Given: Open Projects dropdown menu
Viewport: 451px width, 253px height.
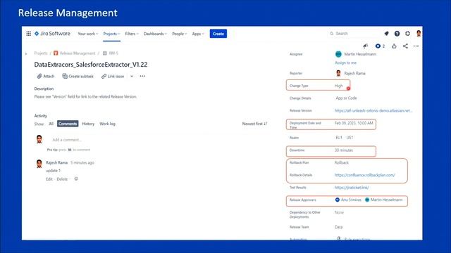Looking at the screenshot, I should coord(111,34).
